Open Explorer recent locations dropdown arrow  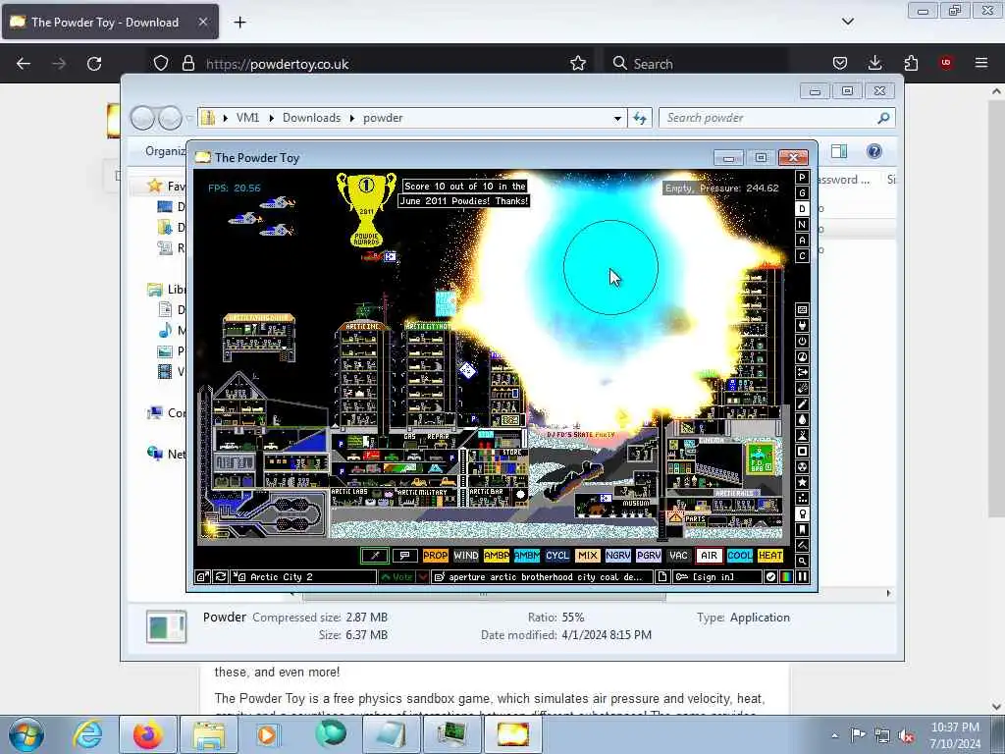pyautogui.click(x=189, y=118)
